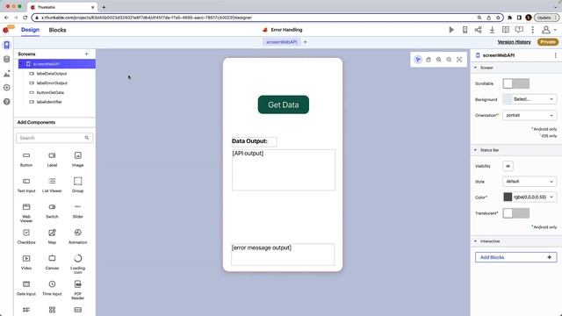
Task: Open the Background Select dropdown
Action: 530,99
